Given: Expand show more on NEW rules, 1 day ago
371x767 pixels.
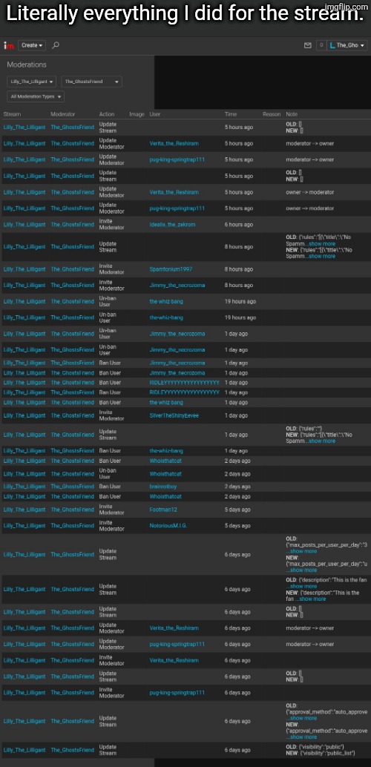Looking at the screenshot, I should (321, 441).
